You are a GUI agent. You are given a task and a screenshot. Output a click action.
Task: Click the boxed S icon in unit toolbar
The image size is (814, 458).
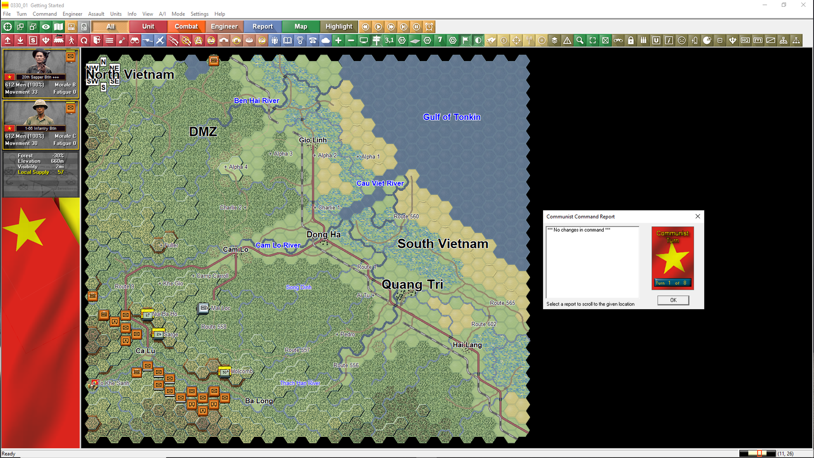[33, 41]
